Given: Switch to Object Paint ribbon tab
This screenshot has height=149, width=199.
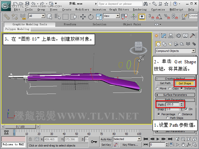Looking at the screenshot, I should coord(132,24).
